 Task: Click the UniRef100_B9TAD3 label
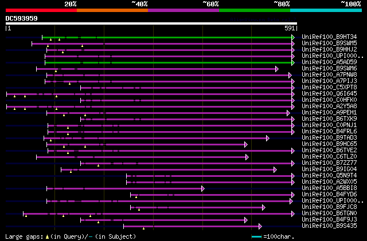[329, 138]
